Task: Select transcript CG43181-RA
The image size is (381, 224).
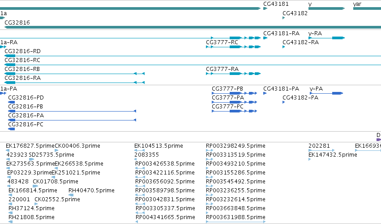Action: tap(281, 33)
